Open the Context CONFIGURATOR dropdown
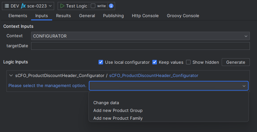The image size is (257, 132). tap(140, 36)
